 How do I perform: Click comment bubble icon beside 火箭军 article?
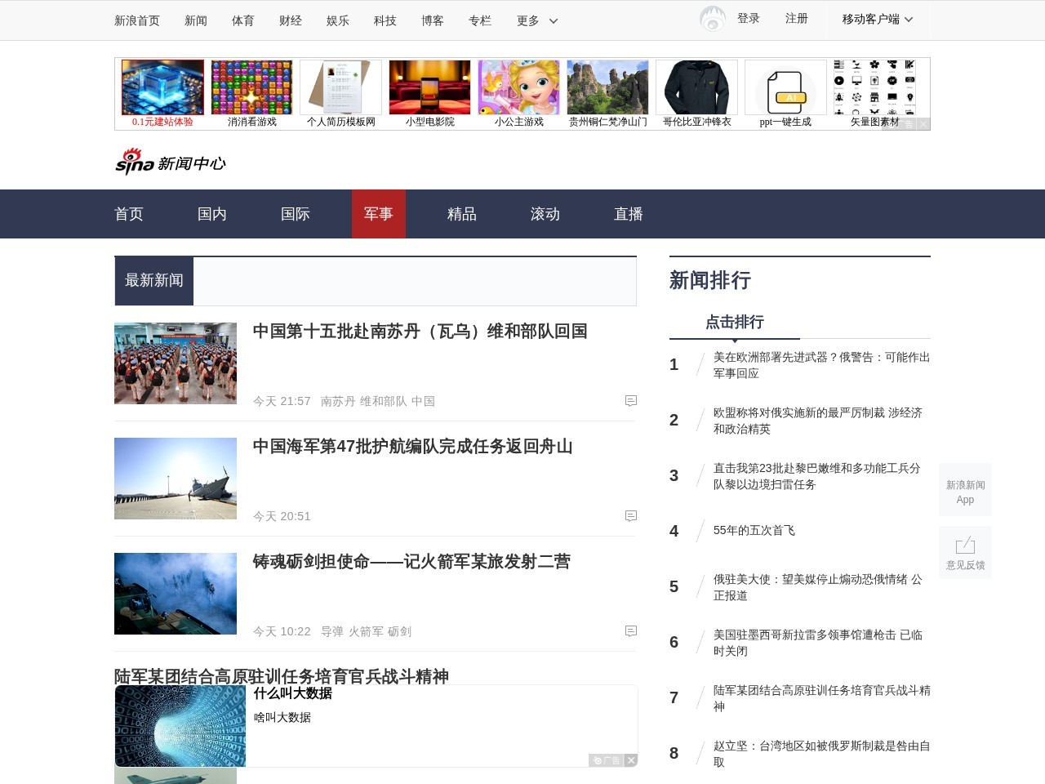[630, 630]
